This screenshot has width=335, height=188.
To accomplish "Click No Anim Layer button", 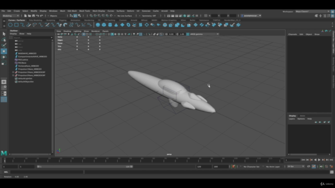I will (273, 167).
